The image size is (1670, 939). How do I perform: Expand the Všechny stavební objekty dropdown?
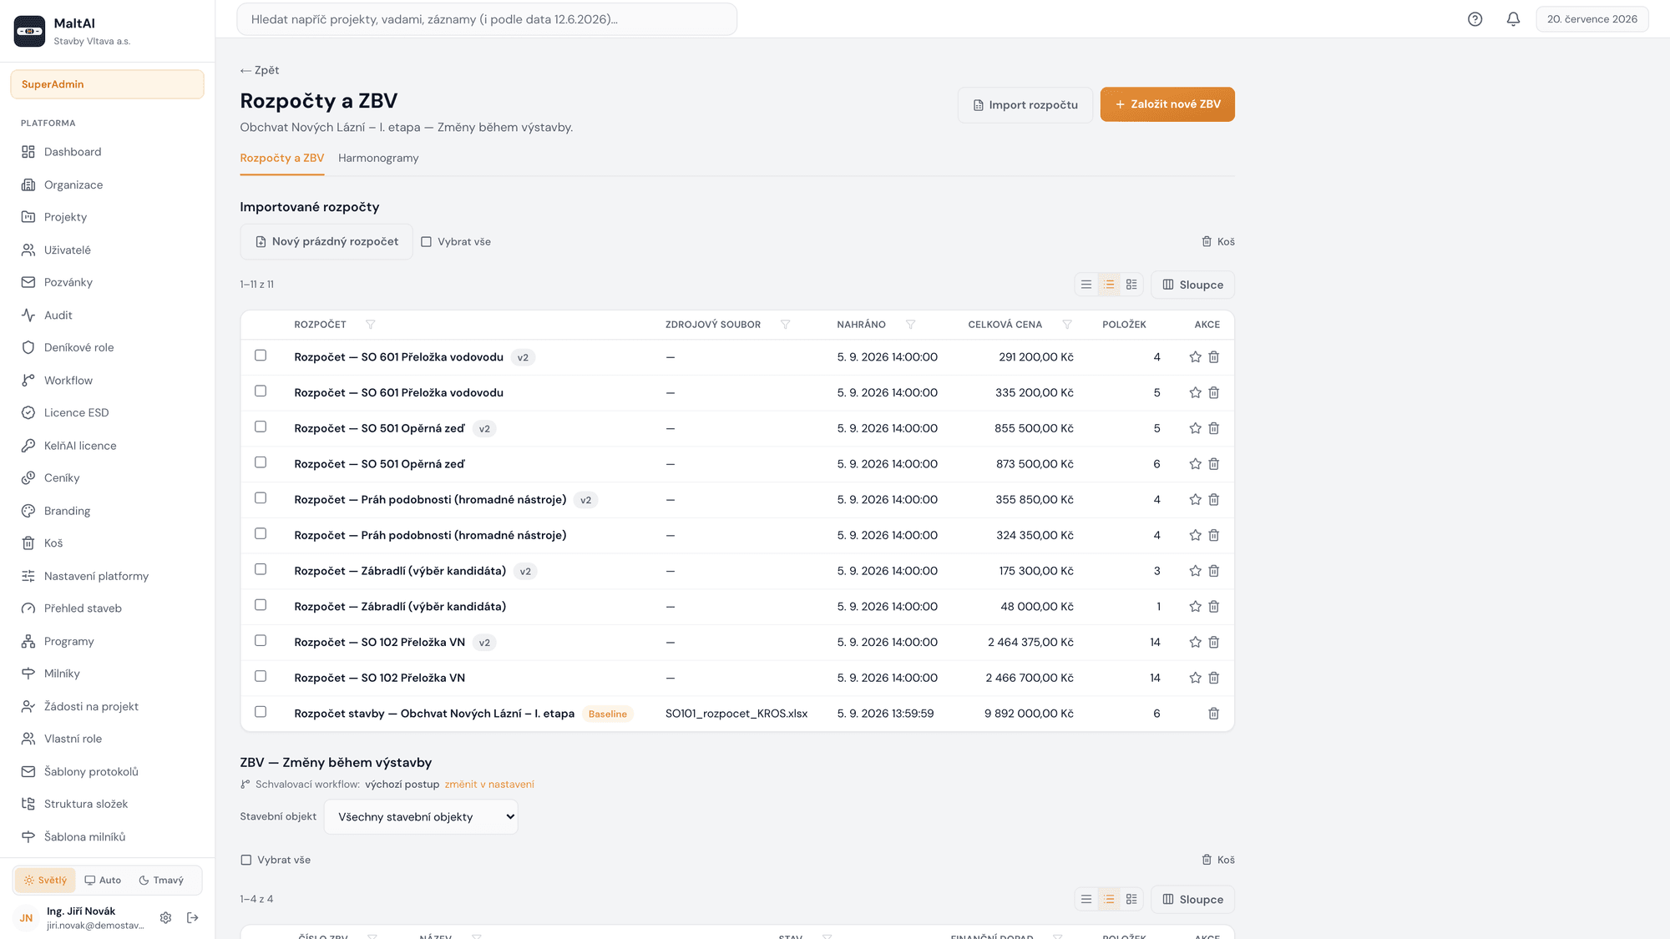[x=421, y=817]
